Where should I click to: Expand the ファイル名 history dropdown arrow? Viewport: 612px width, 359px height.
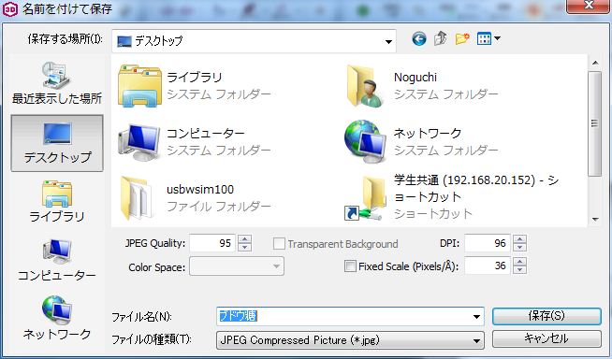[476, 317]
